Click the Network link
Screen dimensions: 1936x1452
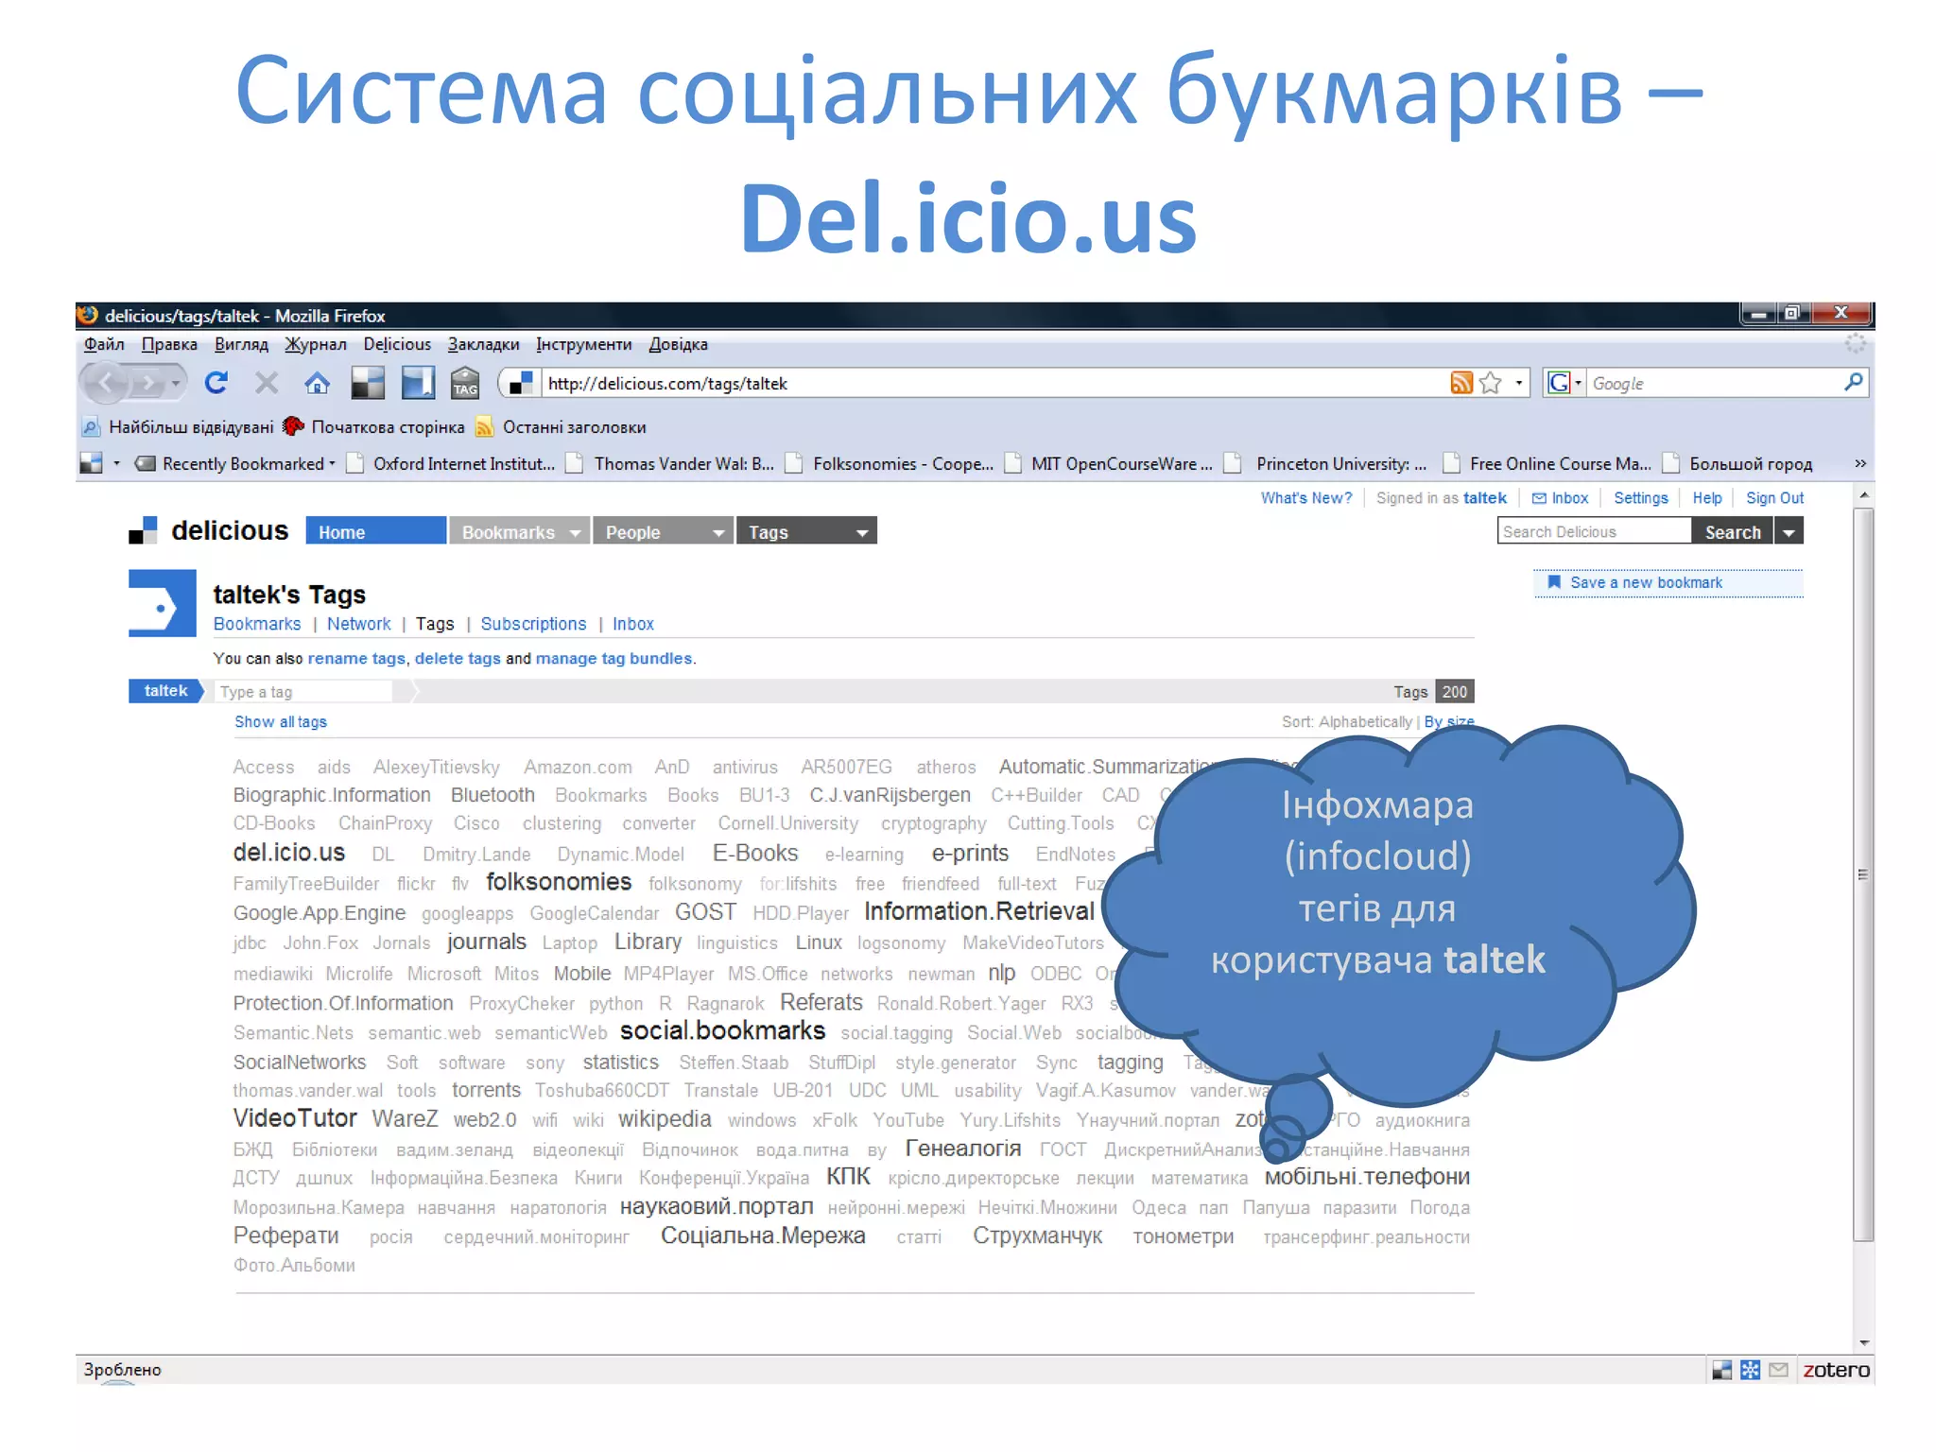[358, 624]
